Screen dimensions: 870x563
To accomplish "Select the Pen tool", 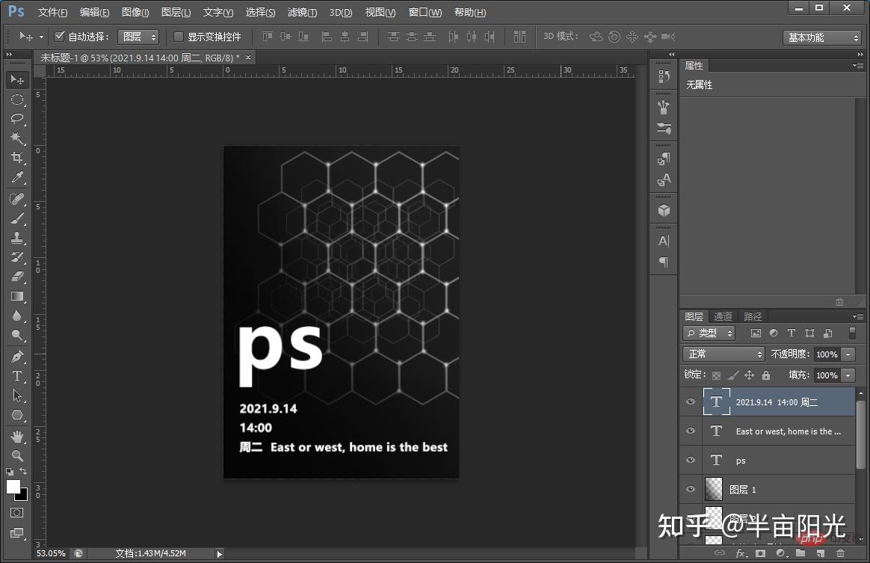I will tap(17, 357).
